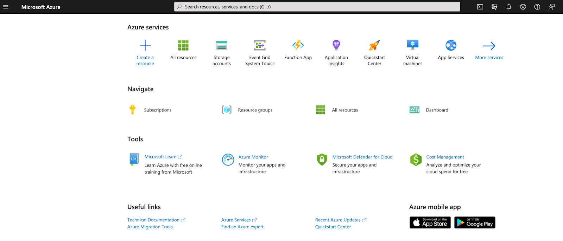This screenshot has width=563, height=241.
Task: Open the hamburger portal menu
Action: 6,7
